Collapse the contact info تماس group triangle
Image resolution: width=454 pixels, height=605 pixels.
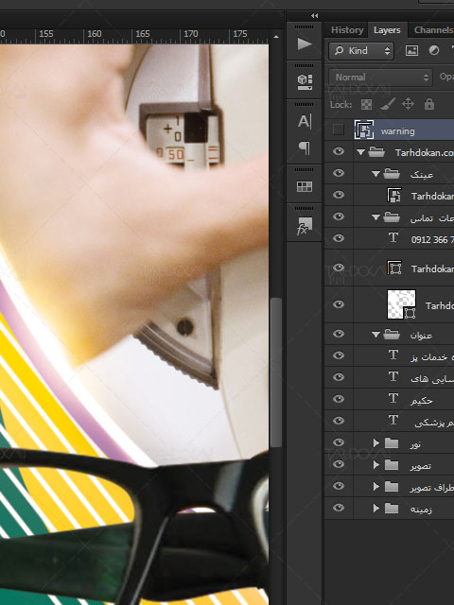pos(375,217)
